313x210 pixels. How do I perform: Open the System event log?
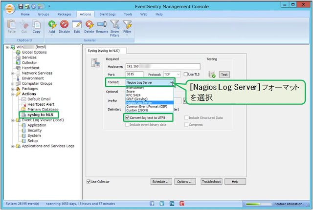tap(34, 135)
